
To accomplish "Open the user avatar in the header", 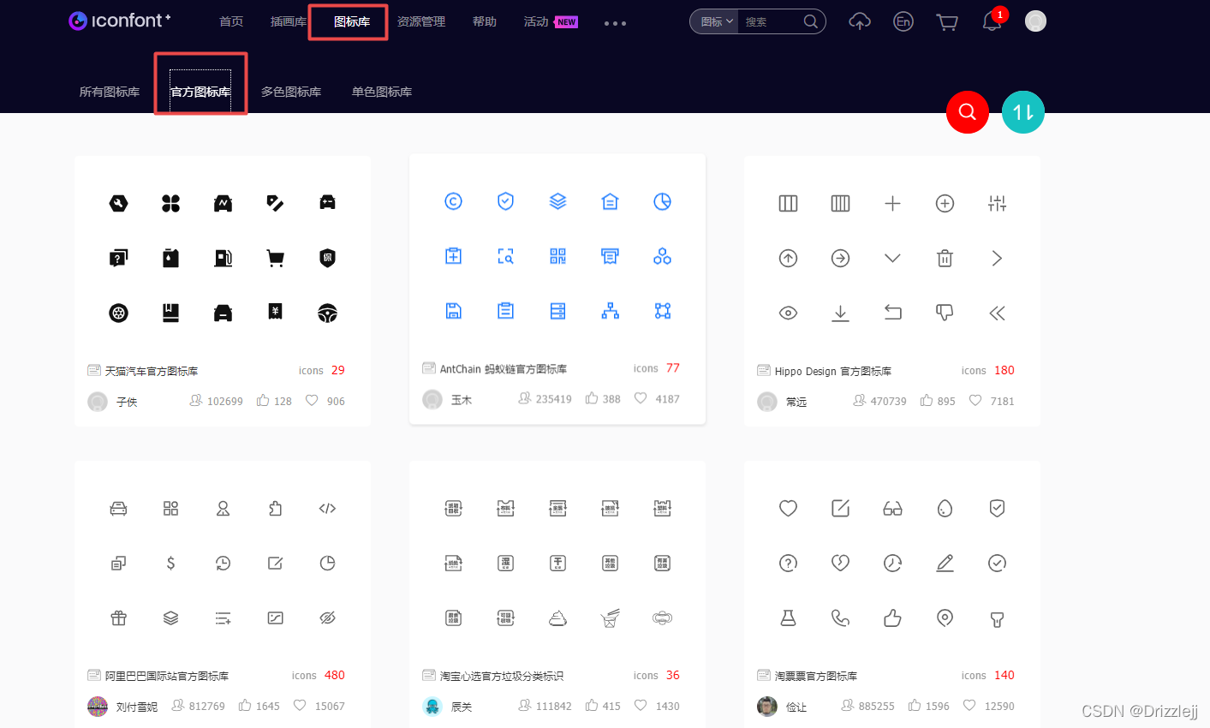I will (1035, 21).
